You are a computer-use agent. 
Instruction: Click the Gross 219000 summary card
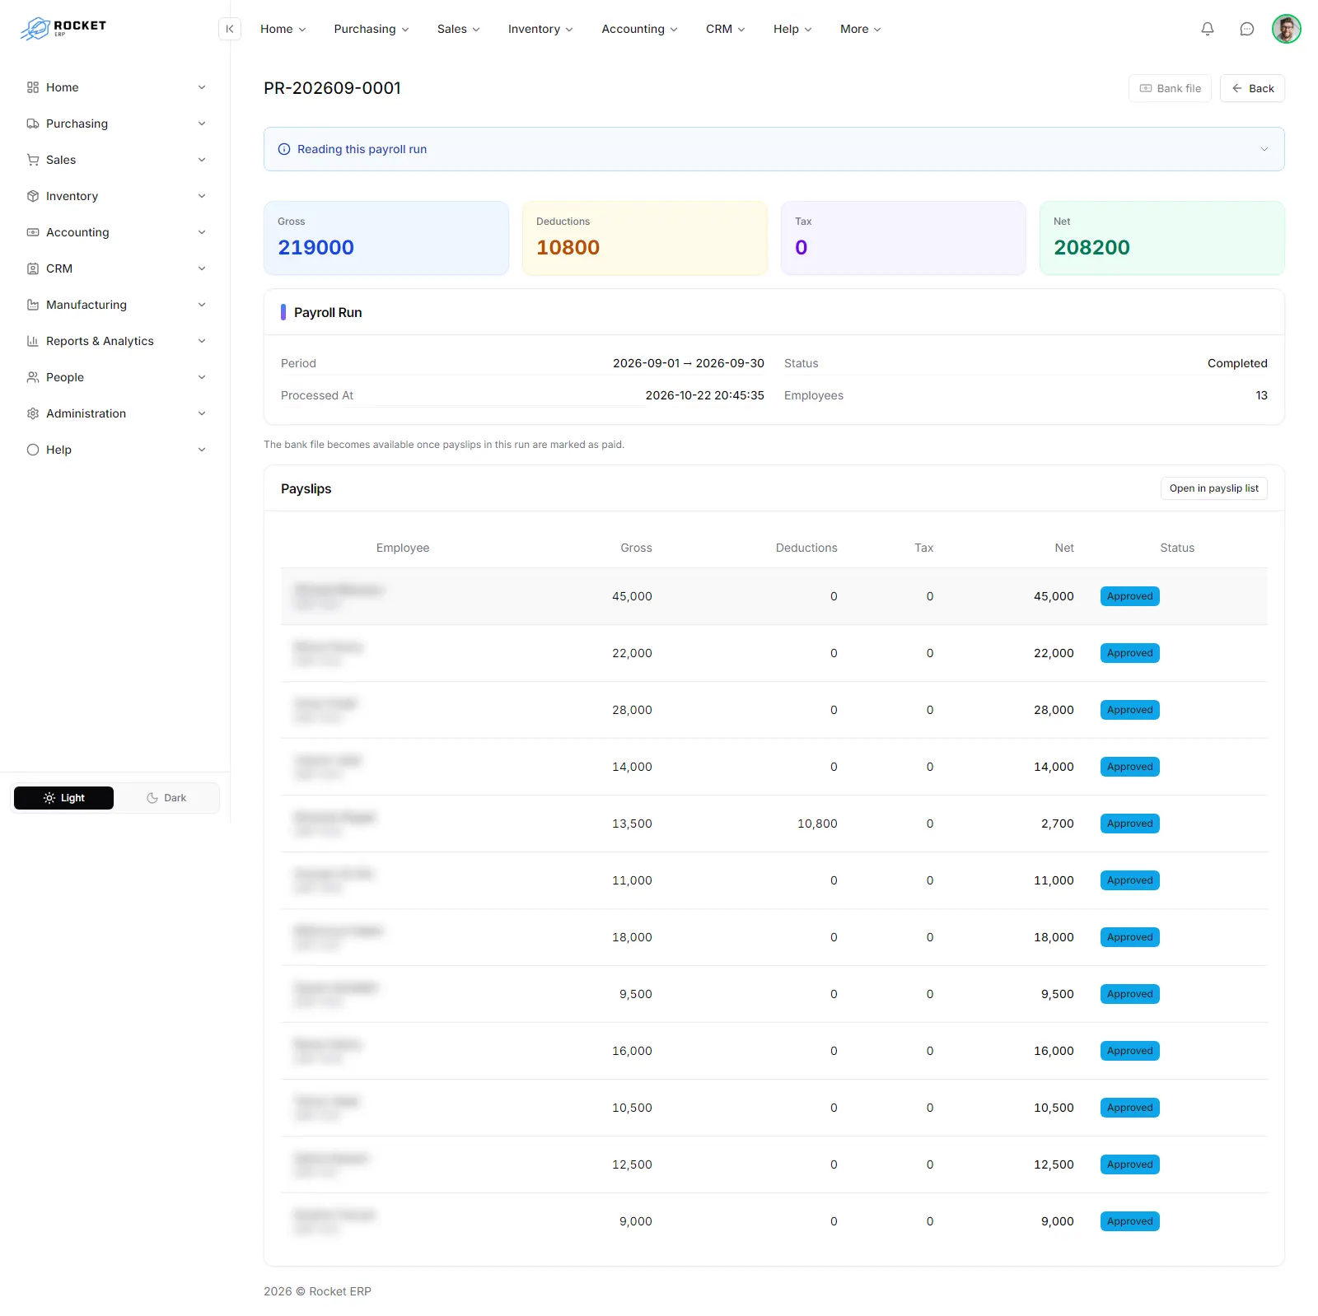tap(386, 238)
